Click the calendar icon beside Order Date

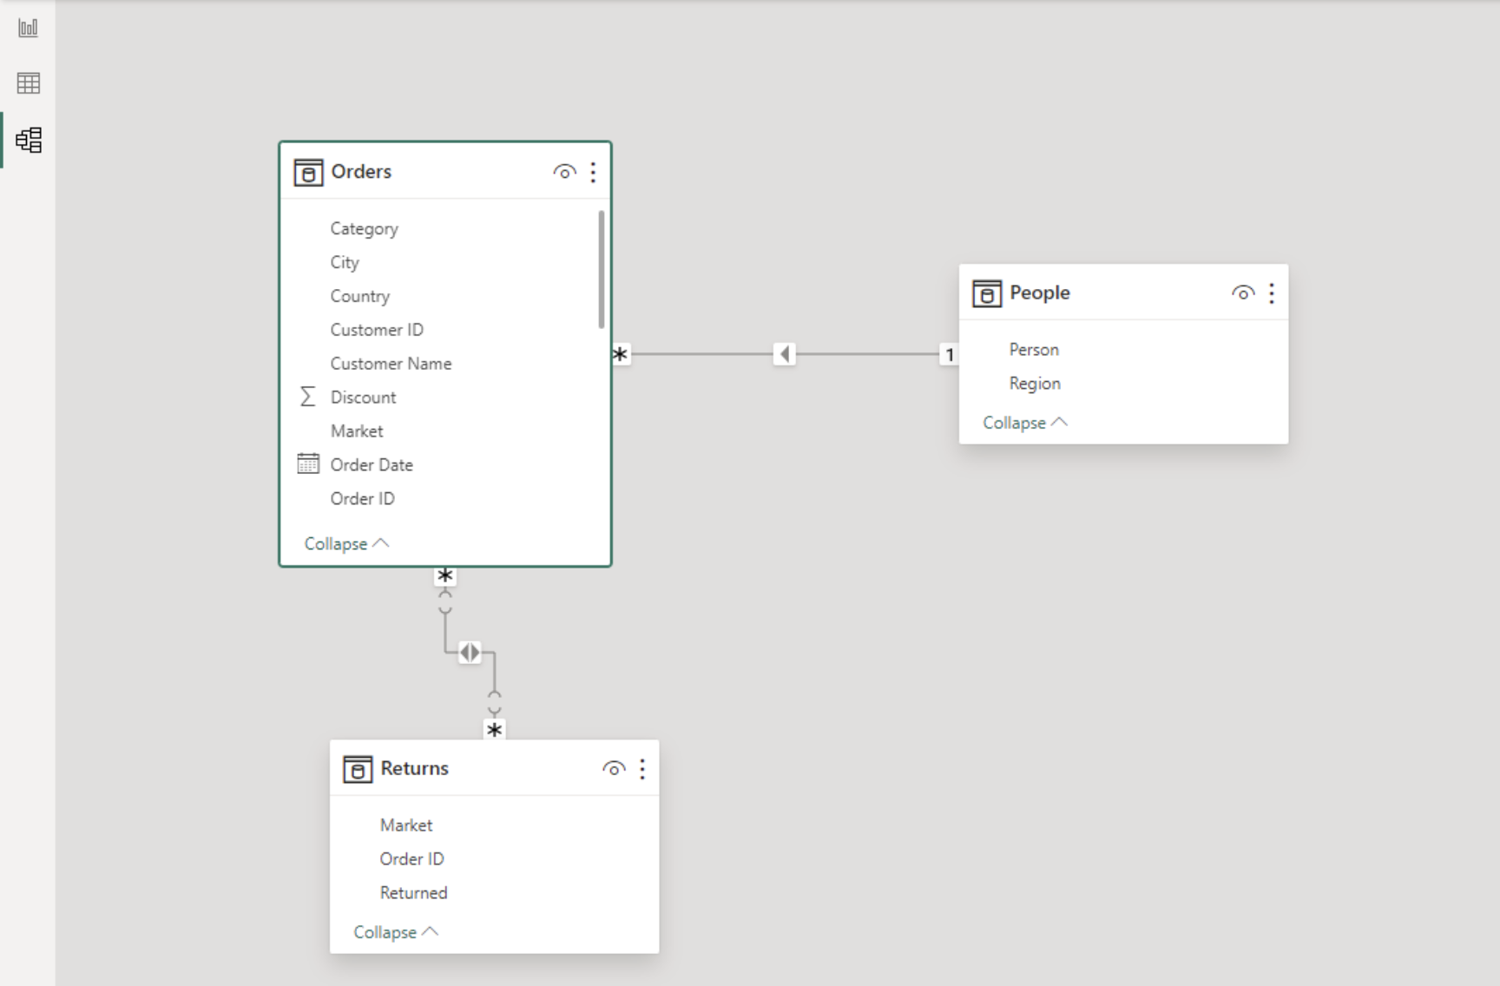pyautogui.click(x=307, y=463)
